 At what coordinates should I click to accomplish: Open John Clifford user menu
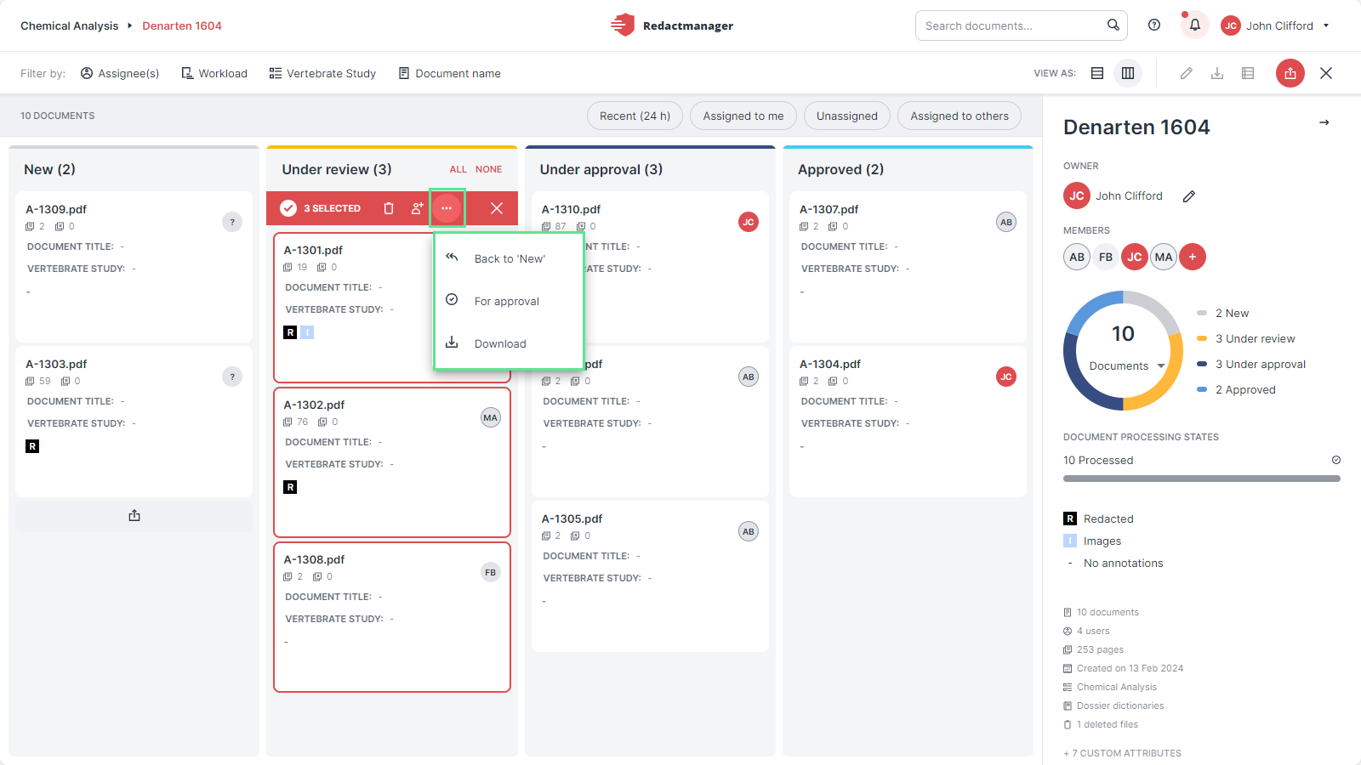pos(1275,25)
